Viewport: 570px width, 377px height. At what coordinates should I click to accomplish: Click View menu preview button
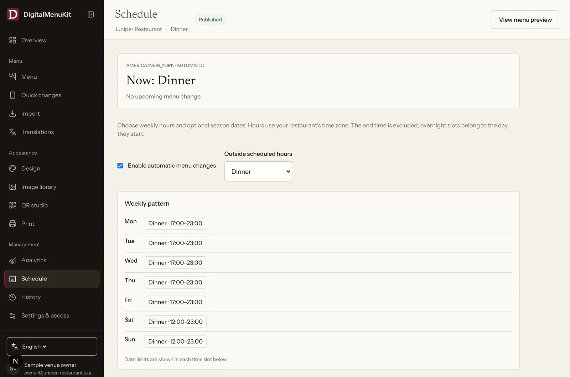coord(525,20)
